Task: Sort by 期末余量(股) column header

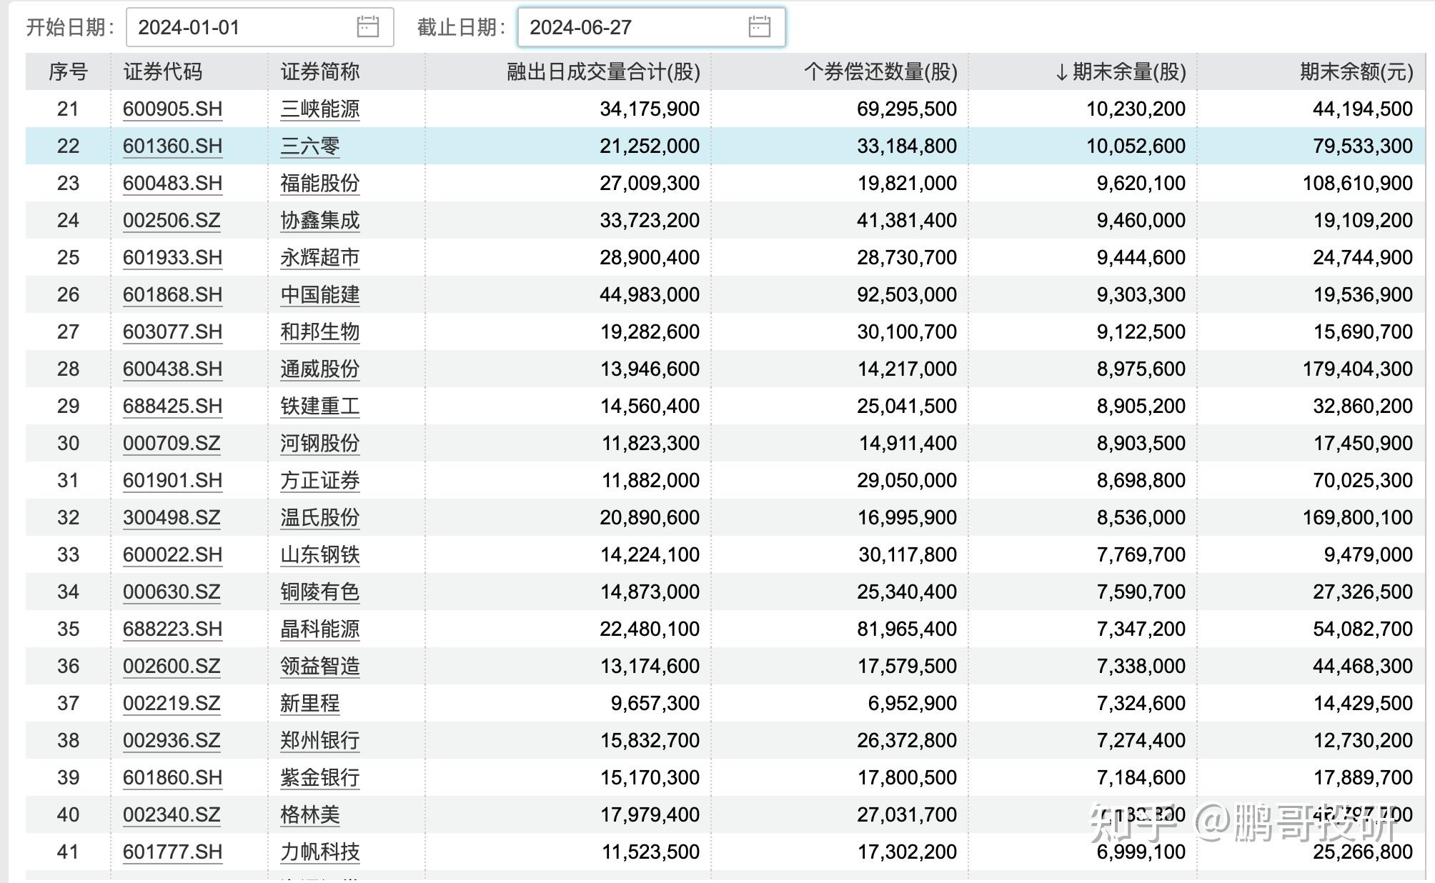Action: pos(1120,71)
